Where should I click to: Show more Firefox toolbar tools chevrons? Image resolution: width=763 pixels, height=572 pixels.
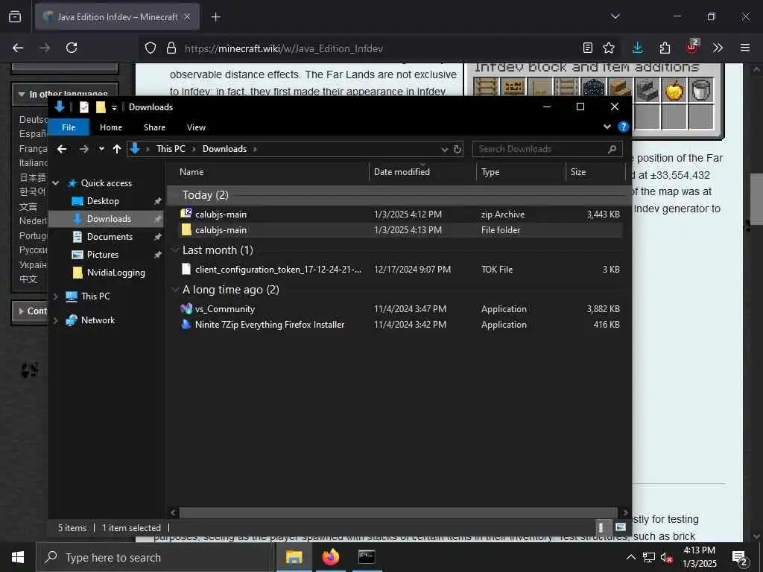(x=718, y=48)
